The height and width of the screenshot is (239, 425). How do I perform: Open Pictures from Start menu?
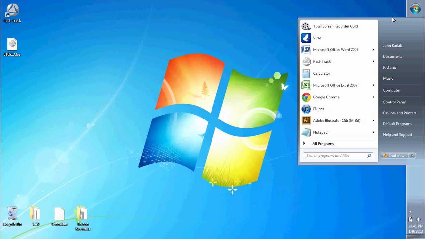coord(390,68)
